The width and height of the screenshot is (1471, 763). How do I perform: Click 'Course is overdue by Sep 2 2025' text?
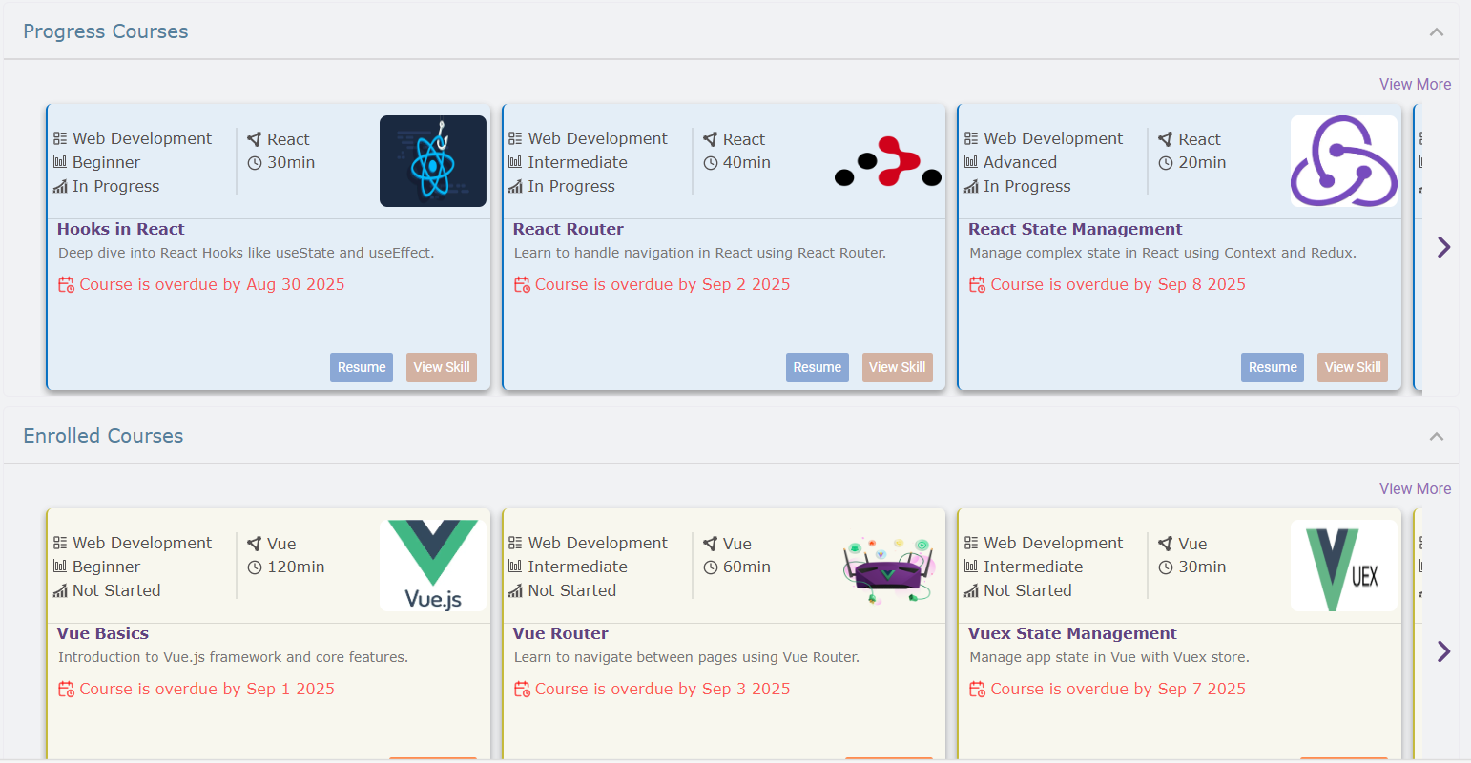coord(663,284)
